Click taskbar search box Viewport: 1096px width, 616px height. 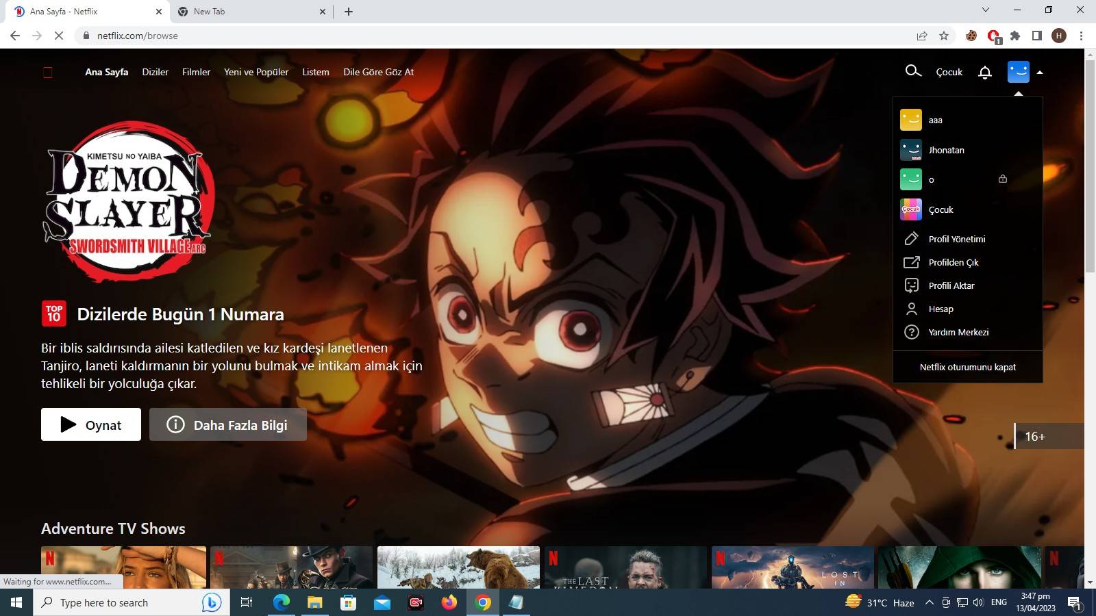132,602
